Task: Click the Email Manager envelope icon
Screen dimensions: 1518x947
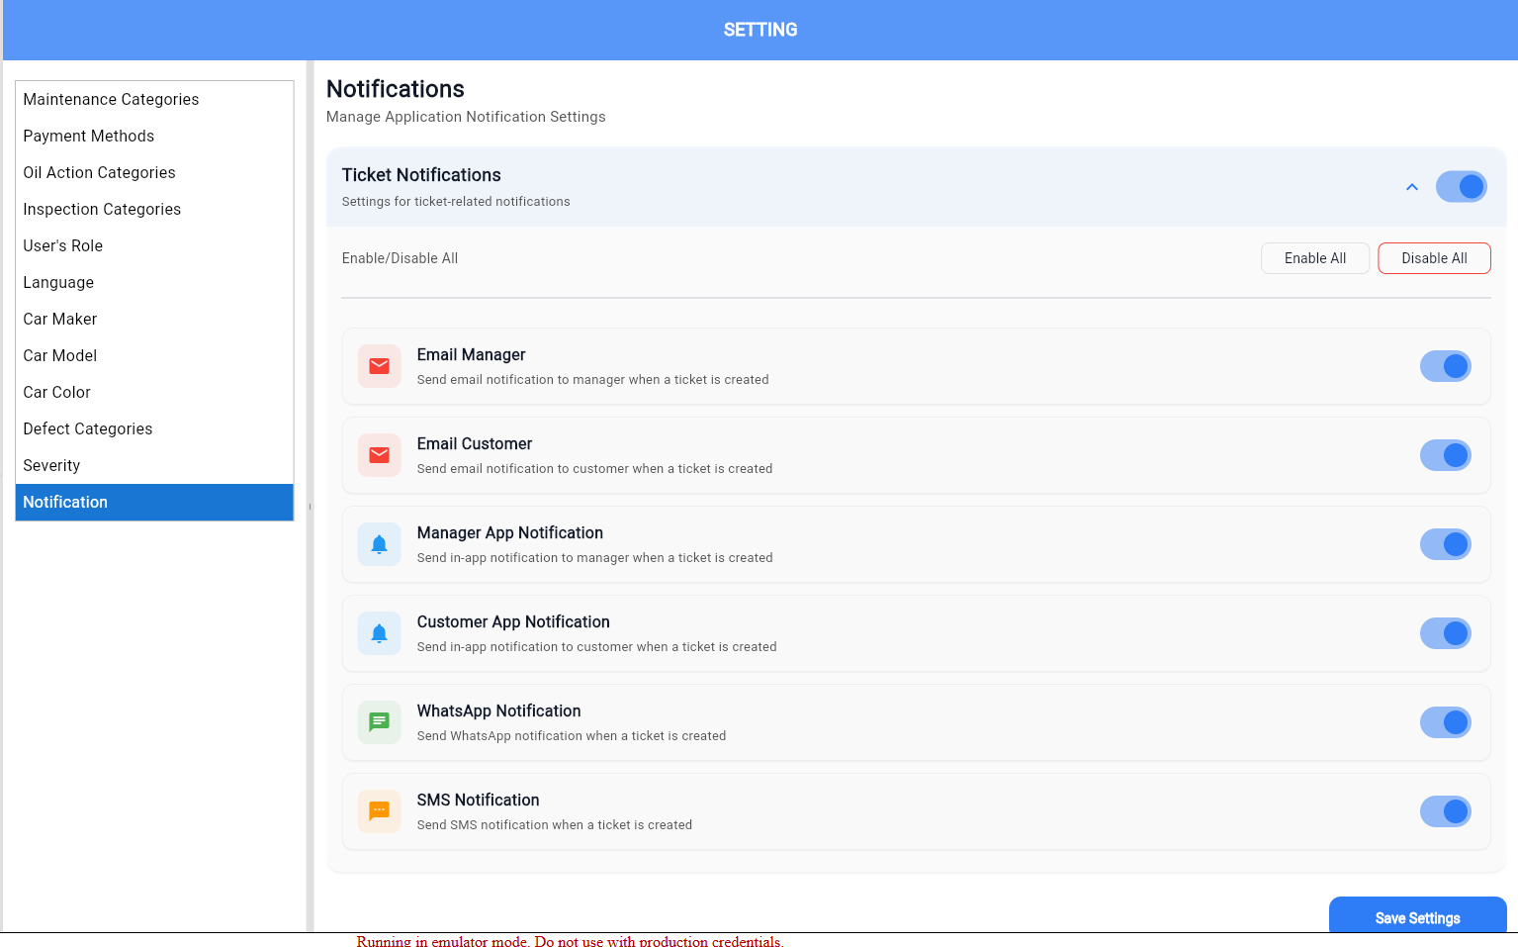Action: click(x=379, y=366)
